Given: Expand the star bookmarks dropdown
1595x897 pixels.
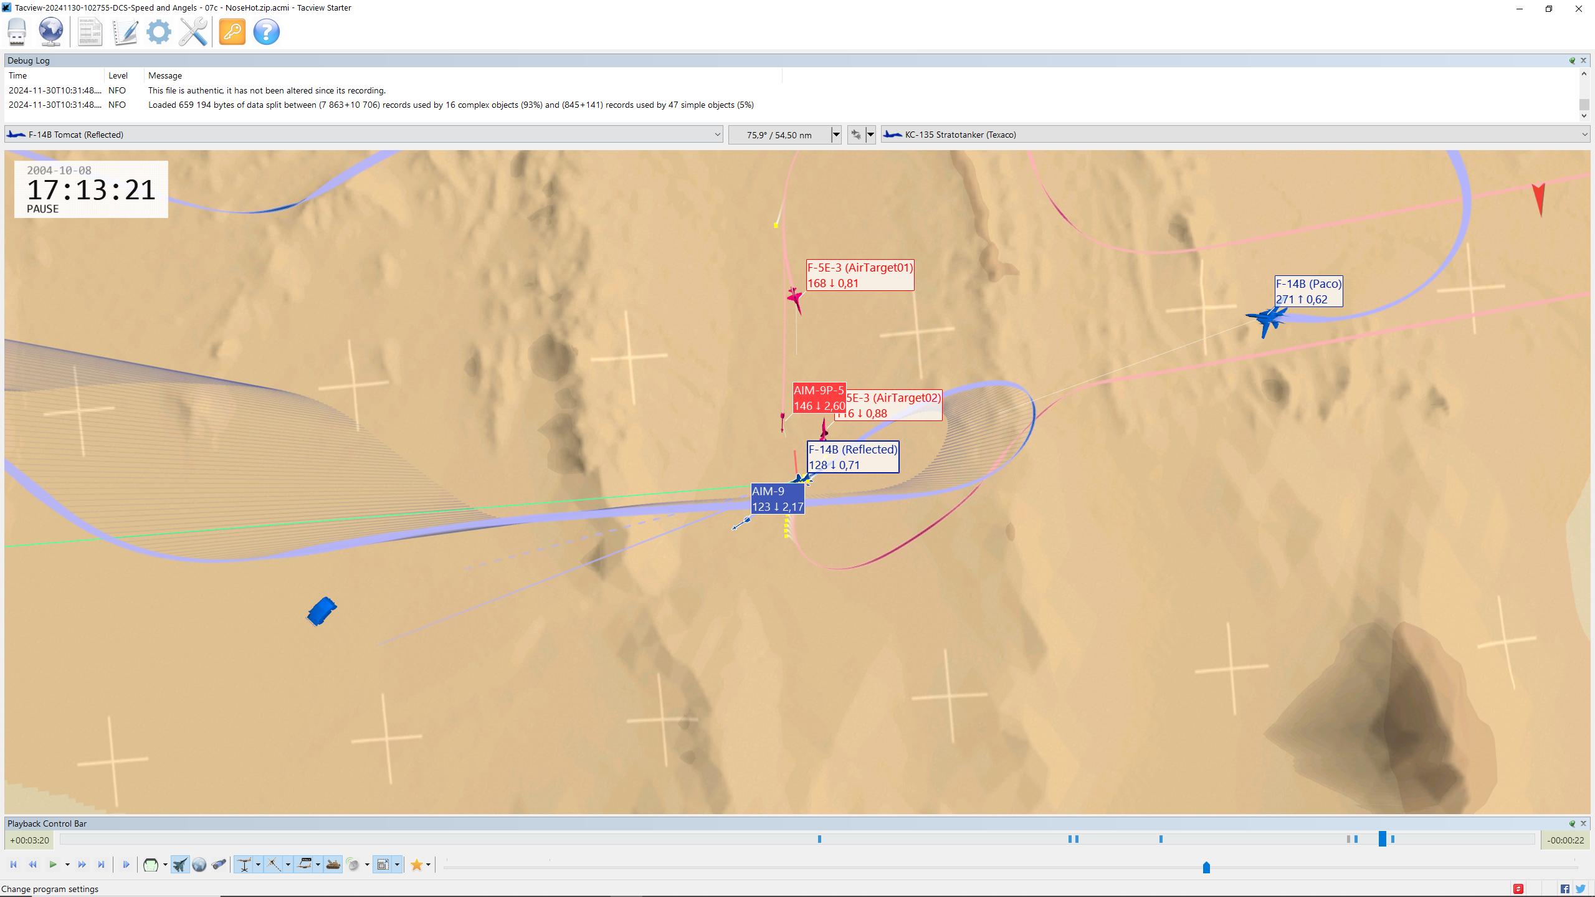Looking at the screenshot, I should 428,865.
